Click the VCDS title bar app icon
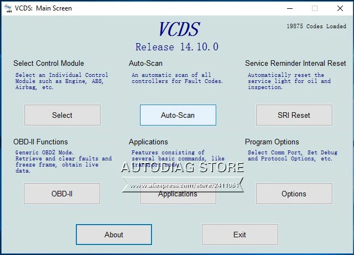Viewport: 354px width, 255px height. pos(8,8)
